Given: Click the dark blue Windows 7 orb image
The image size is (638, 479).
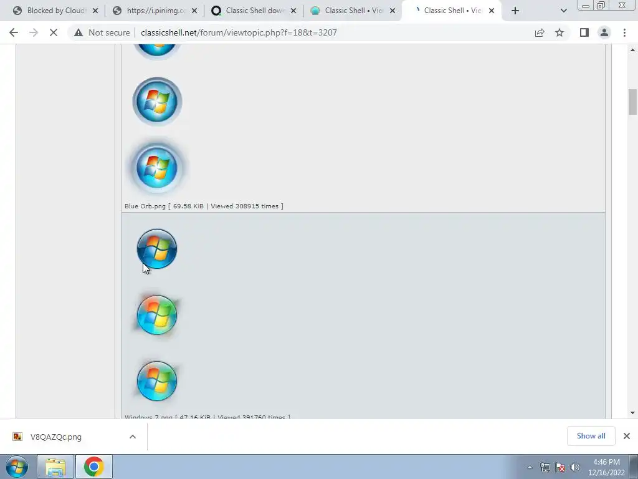Looking at the screenshot, I should (x=157, y=249).
